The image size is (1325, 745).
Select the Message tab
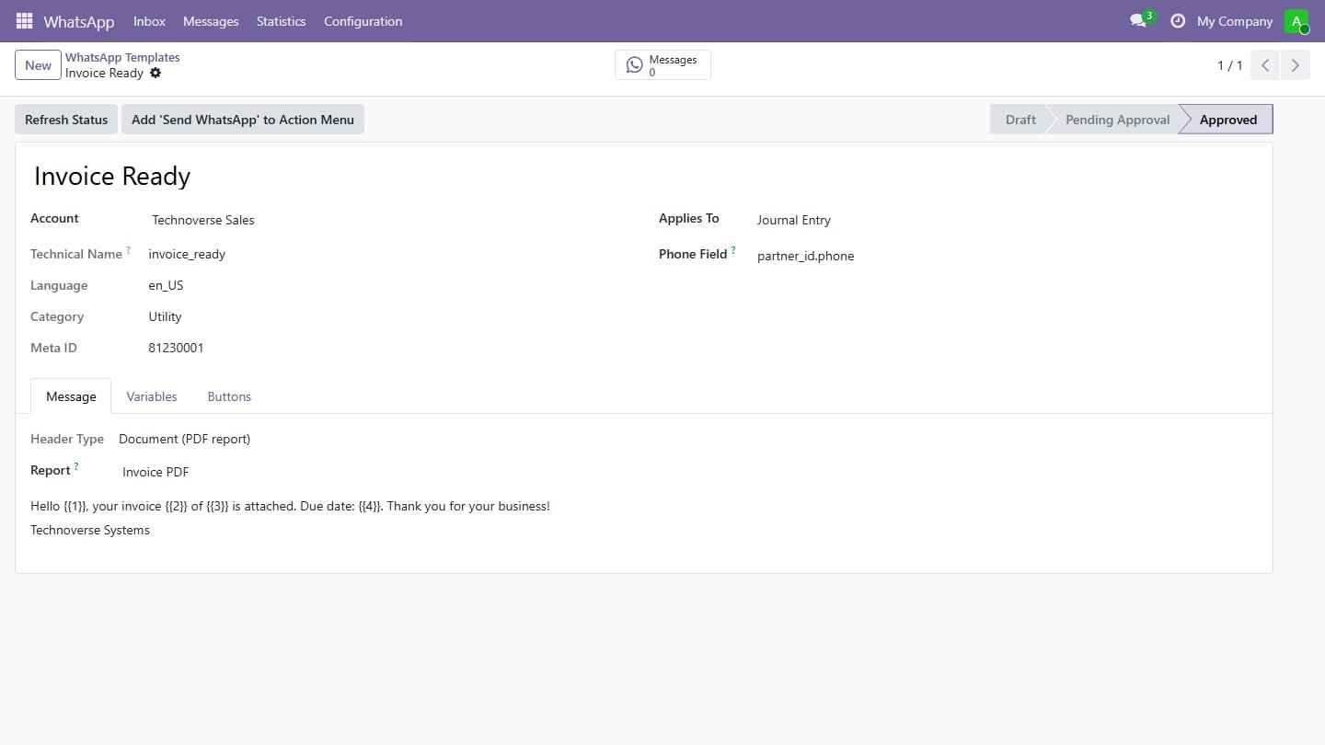click(71, 396)
